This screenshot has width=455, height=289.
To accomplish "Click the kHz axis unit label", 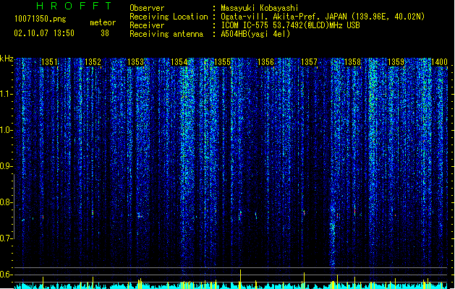I will [7, 59].
